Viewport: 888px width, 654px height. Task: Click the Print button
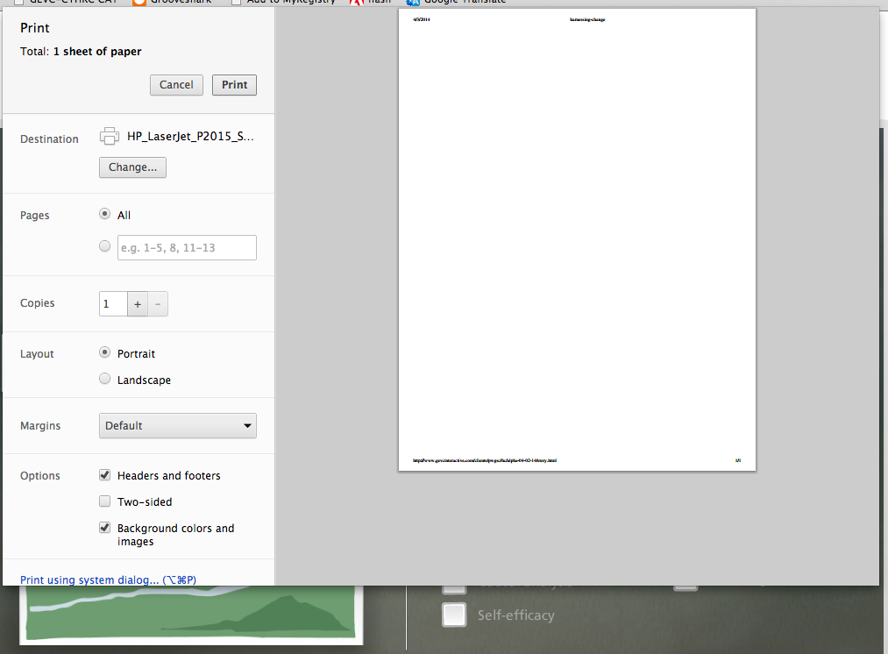click(x=234, y=85)
